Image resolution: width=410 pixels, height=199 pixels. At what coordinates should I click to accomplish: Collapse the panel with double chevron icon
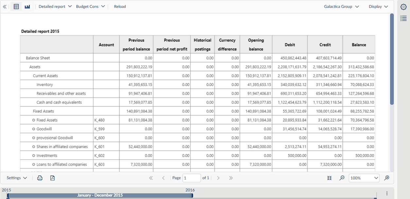(5, 7)
